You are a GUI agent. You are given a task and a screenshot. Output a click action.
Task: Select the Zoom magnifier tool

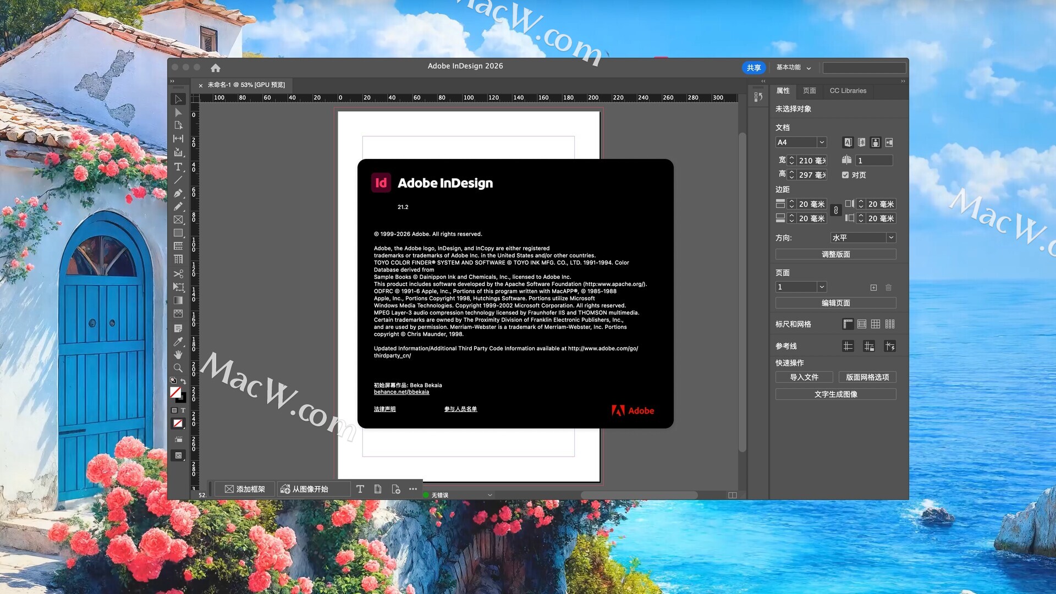pos(178,368)
